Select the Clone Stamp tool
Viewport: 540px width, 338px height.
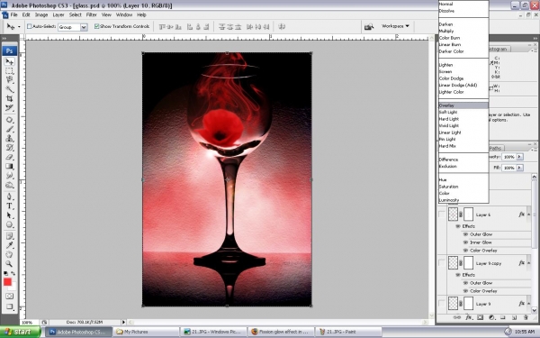coord(9,138)
